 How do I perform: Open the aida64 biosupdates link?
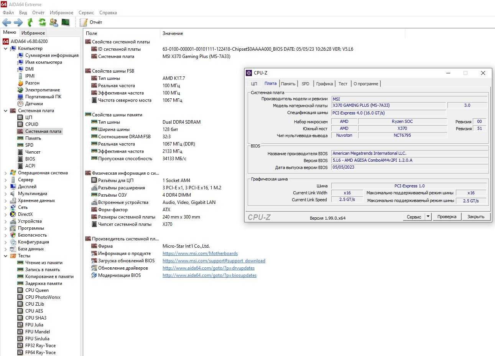[209, 275]
